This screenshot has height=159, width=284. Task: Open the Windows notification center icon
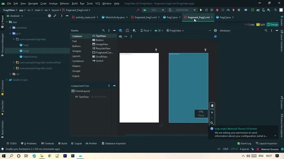pos(277,156)
